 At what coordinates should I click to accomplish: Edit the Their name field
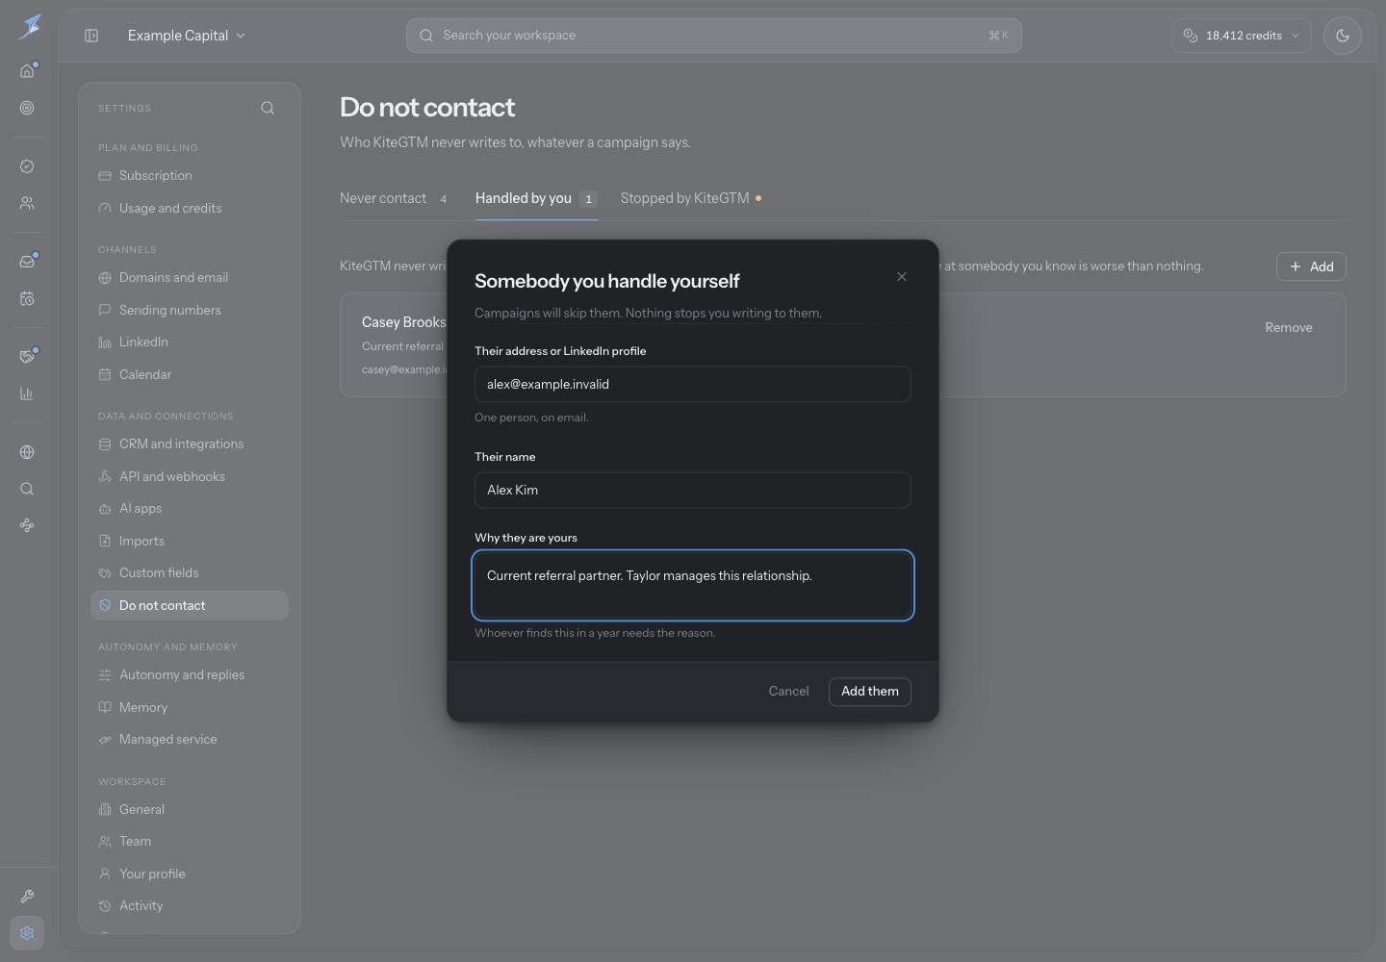[693, 491]
